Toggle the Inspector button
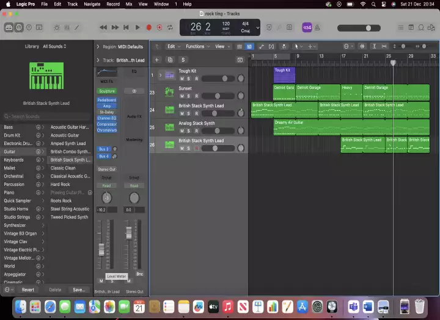 [19, 27]
